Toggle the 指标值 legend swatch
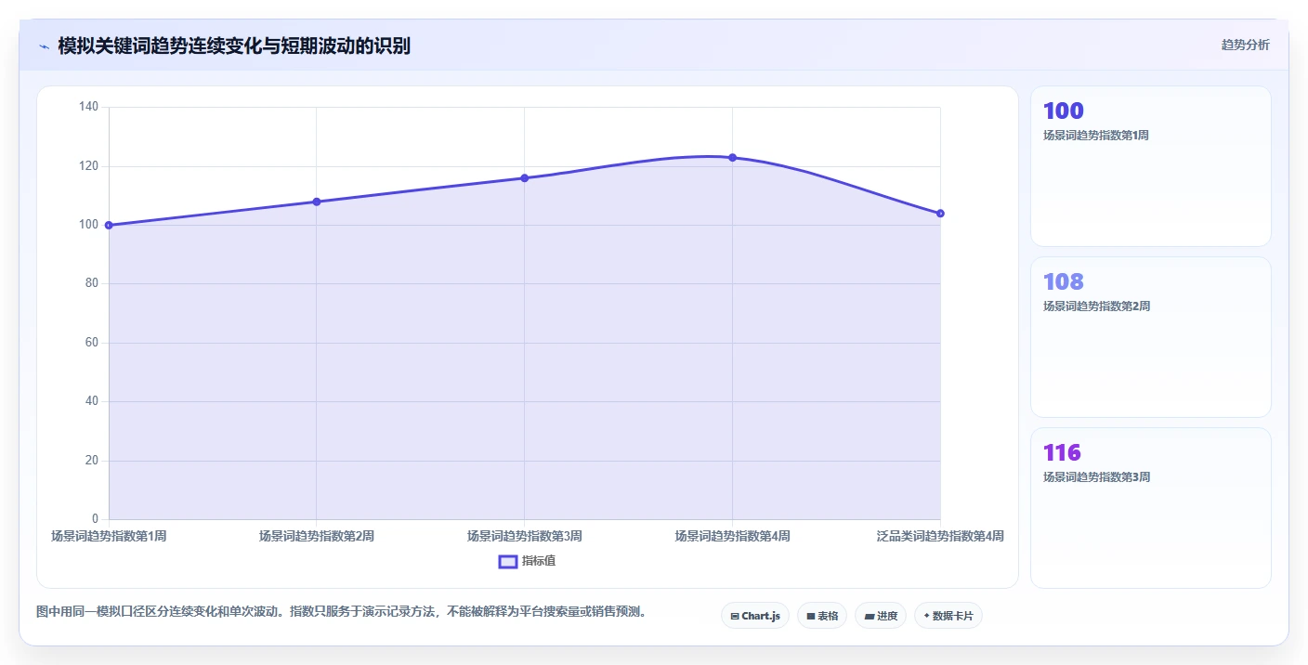 coord(508,561)
